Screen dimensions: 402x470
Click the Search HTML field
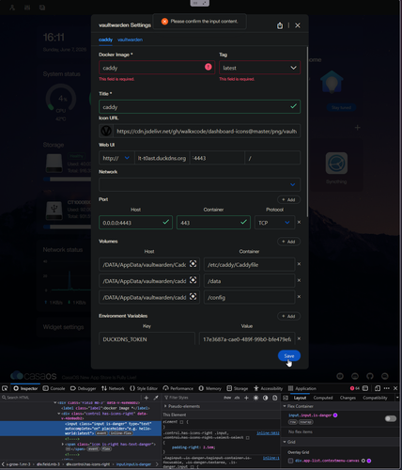click(70, 398)
